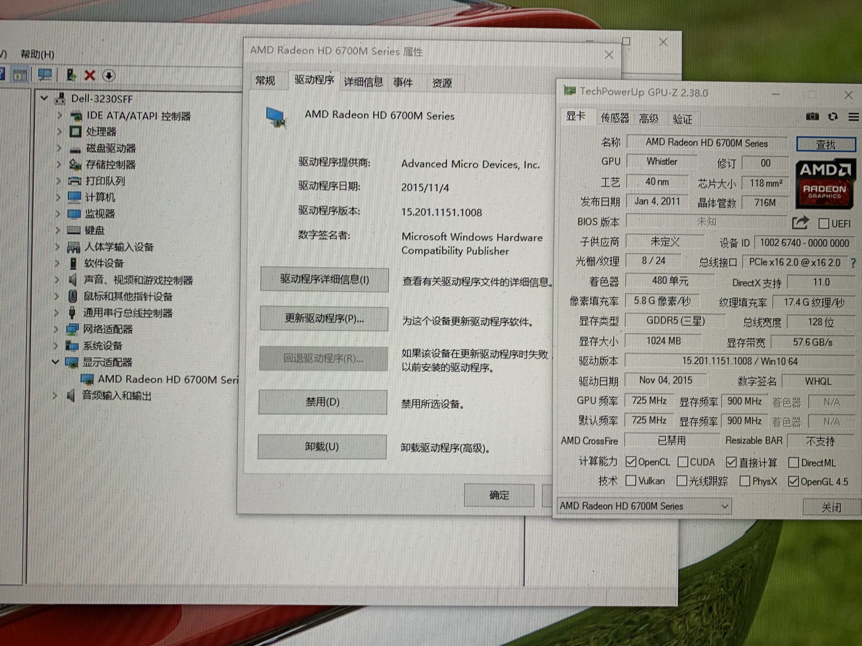
Task: Open 帮助(H) menu in Device Manager
Action: pos(37,54)
